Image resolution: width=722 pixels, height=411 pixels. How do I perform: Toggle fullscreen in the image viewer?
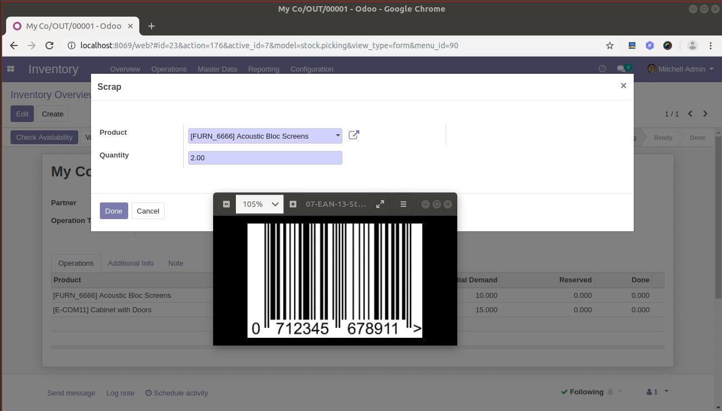coord(380,204)
